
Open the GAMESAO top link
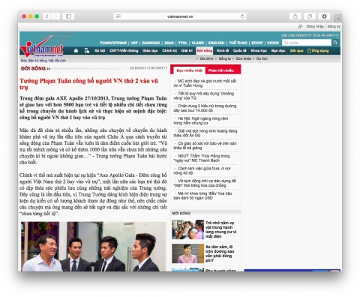(x=151, y=43)
